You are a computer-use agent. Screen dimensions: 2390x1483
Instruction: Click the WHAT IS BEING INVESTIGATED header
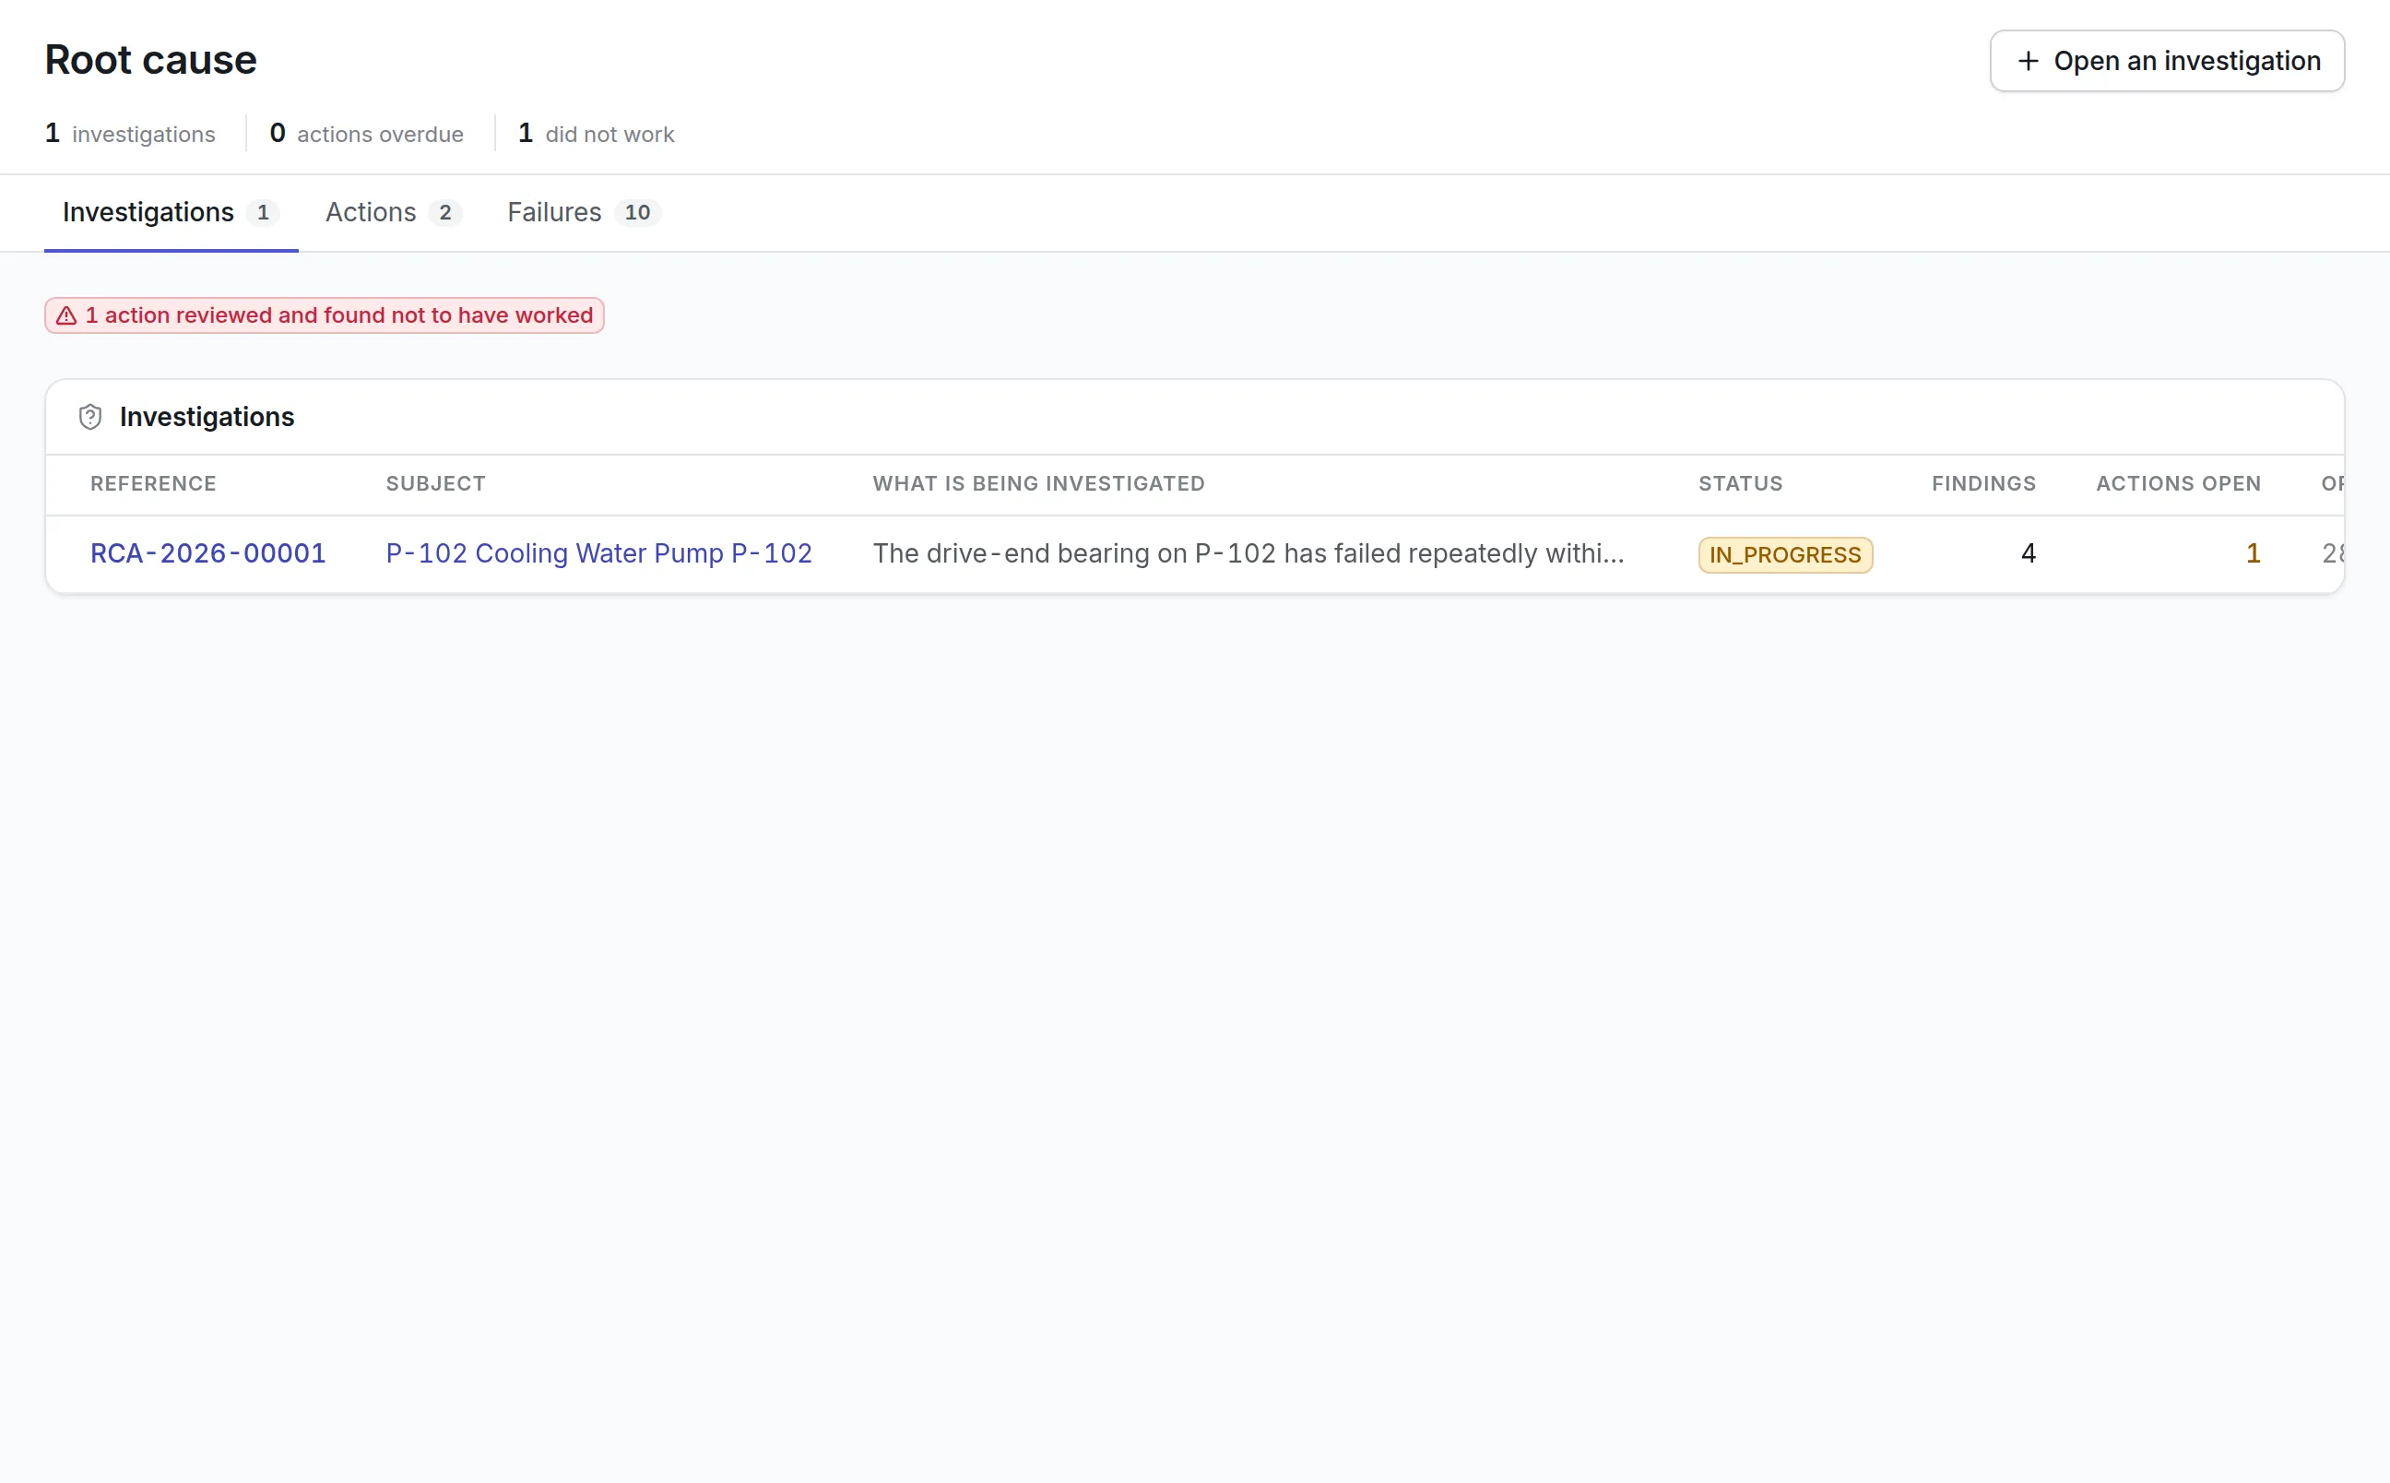pyautogui.click(x=1038, y=483)
